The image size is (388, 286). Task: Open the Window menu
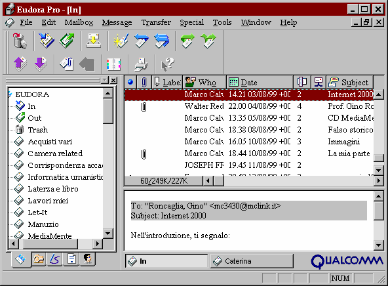(256, 22)
